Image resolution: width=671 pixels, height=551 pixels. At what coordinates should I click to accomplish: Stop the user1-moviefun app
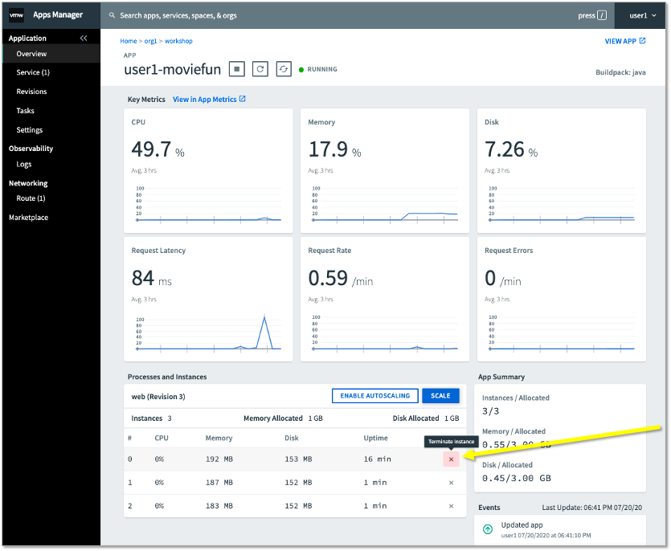pyautogui.click(x=236, y=69)
